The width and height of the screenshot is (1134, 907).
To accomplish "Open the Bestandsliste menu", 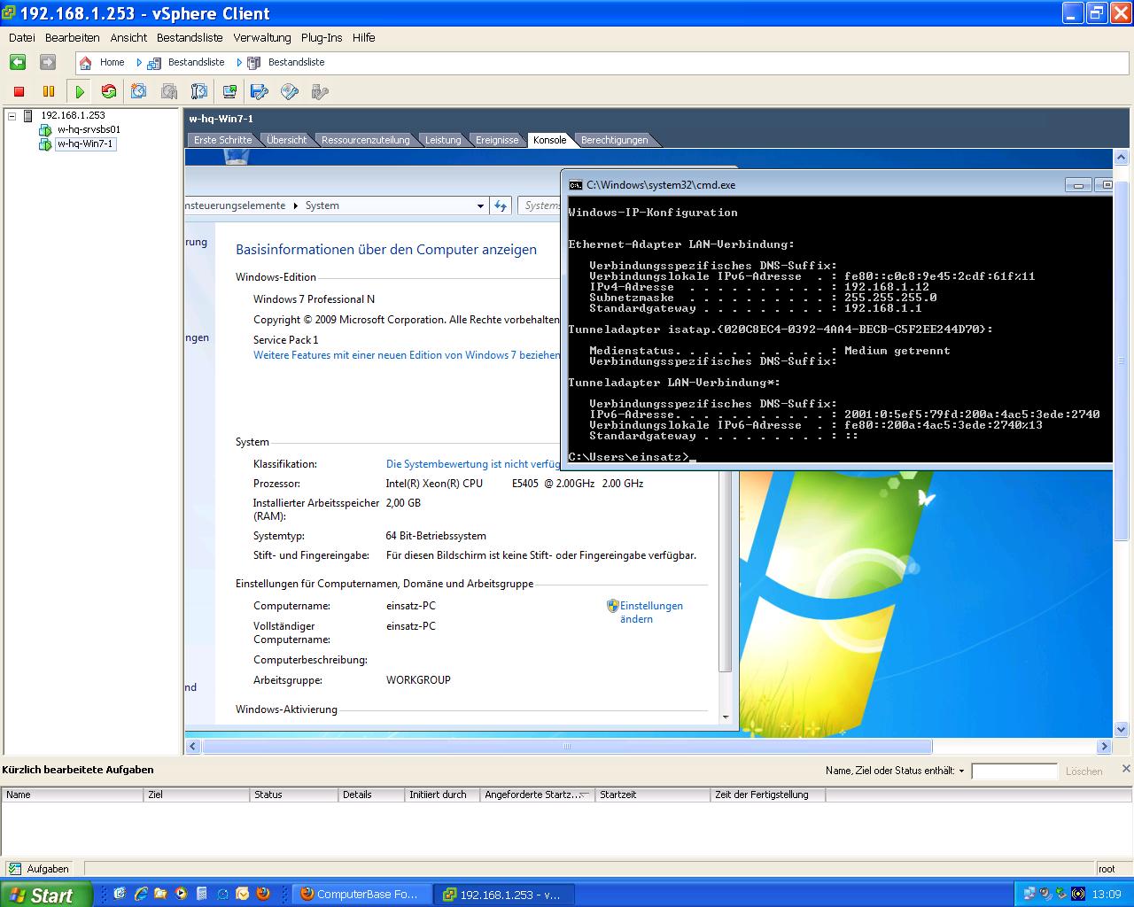I will [190, 37].
